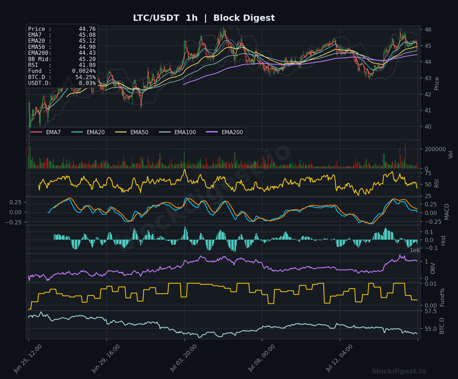Click the EMA7 legend entry
This screenshot has height=379, width=458.
coord(46,132)
